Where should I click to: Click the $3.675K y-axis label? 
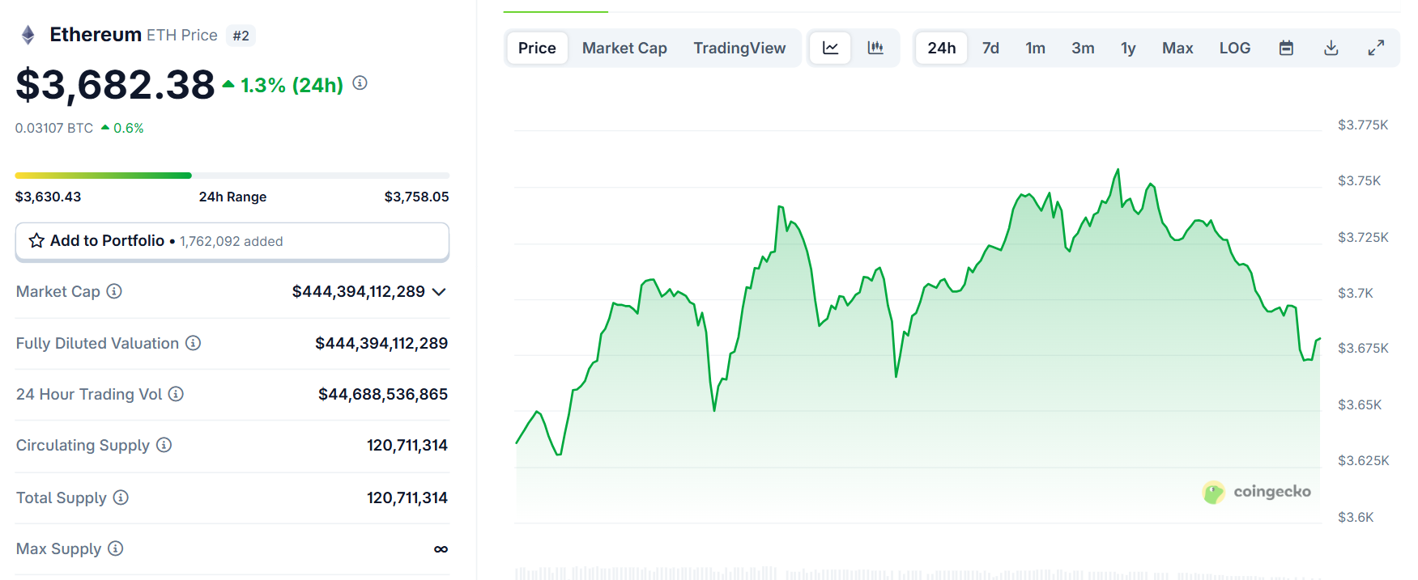pos(1363,348)
